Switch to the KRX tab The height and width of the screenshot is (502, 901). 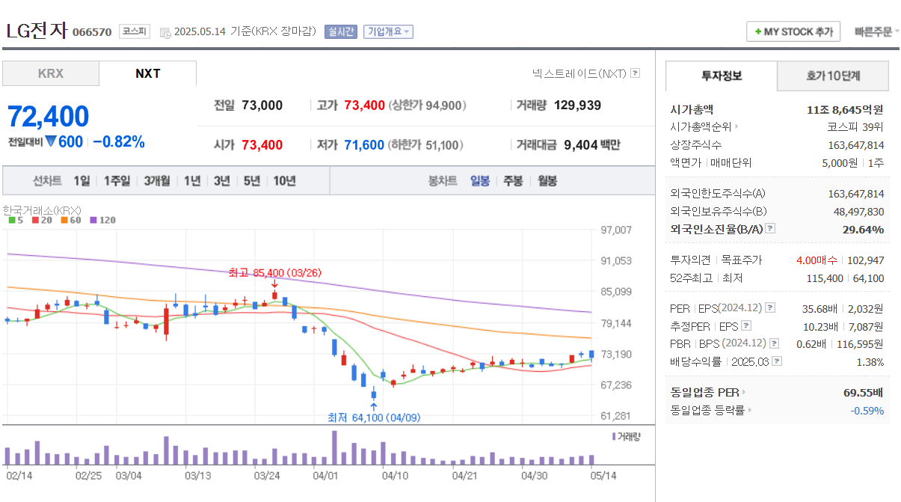pyautogui.click(x=50, y=74)
